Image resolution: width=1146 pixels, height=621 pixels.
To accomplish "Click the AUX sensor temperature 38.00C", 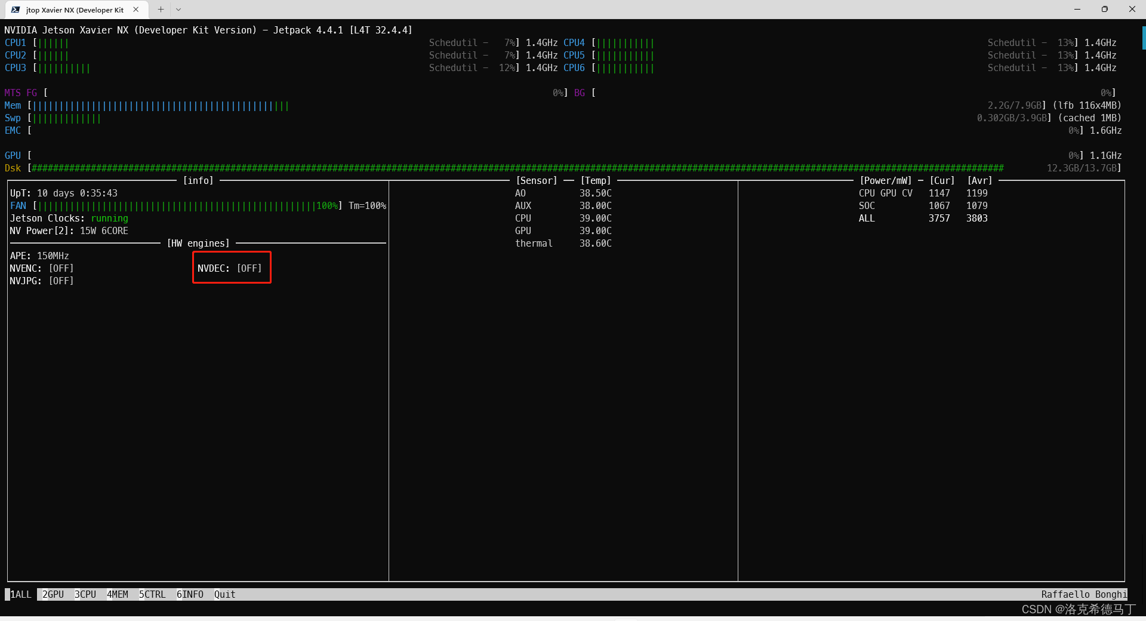I will [x=596, y=206].
